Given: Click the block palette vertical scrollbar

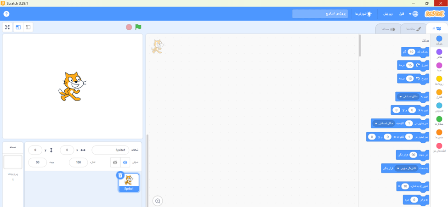Looking at the screenshot, I should tap(360, 46).
